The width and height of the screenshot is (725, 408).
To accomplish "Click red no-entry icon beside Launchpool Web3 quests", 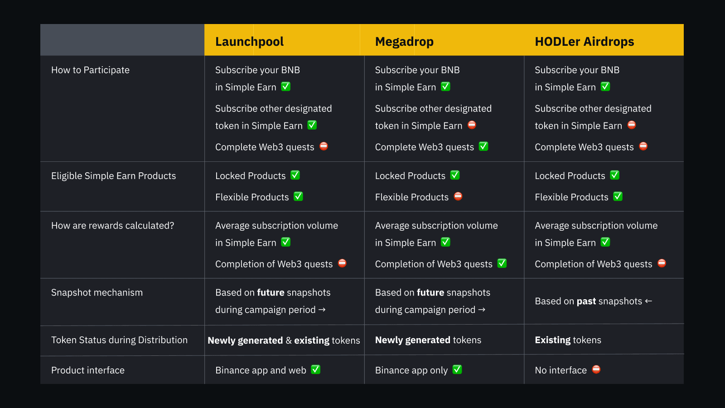I will (324, 146).
